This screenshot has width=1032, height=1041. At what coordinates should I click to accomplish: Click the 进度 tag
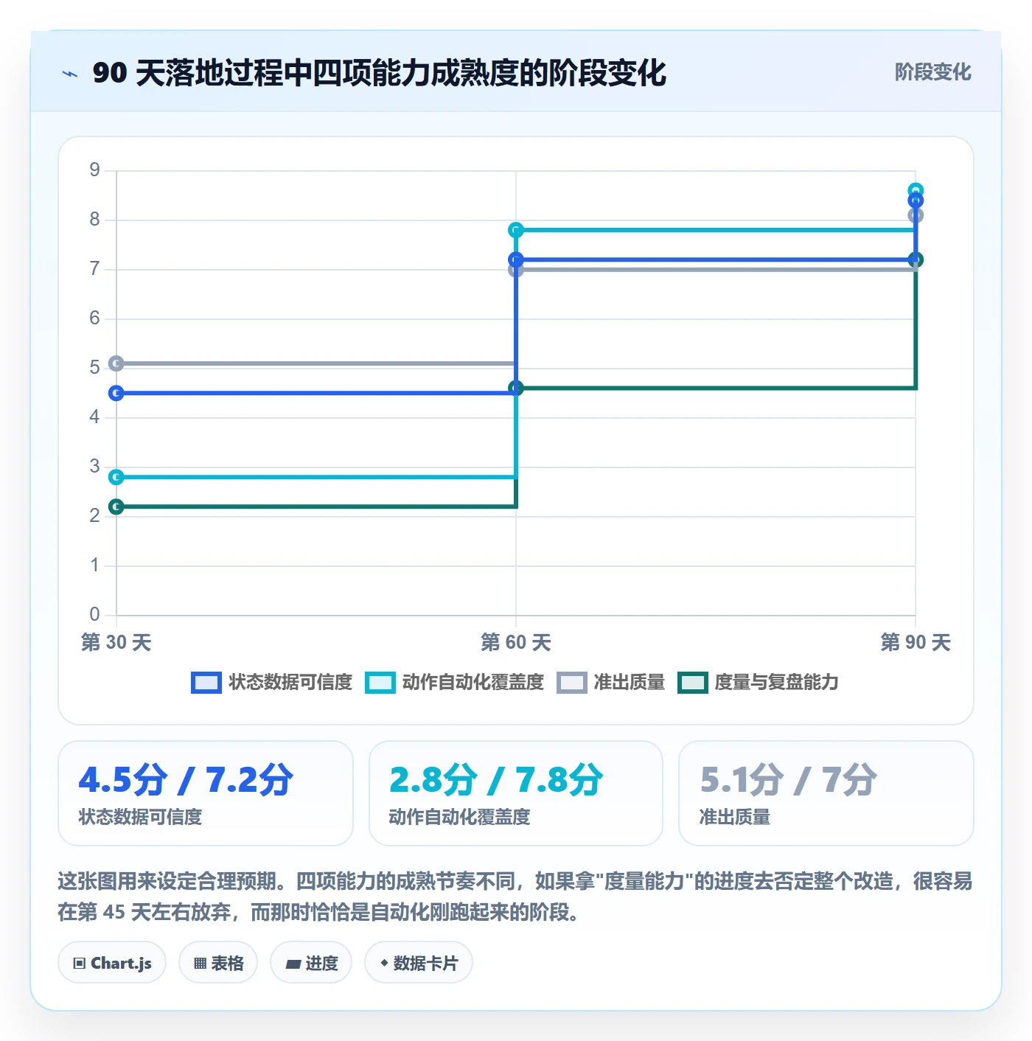tap(311, 963)
